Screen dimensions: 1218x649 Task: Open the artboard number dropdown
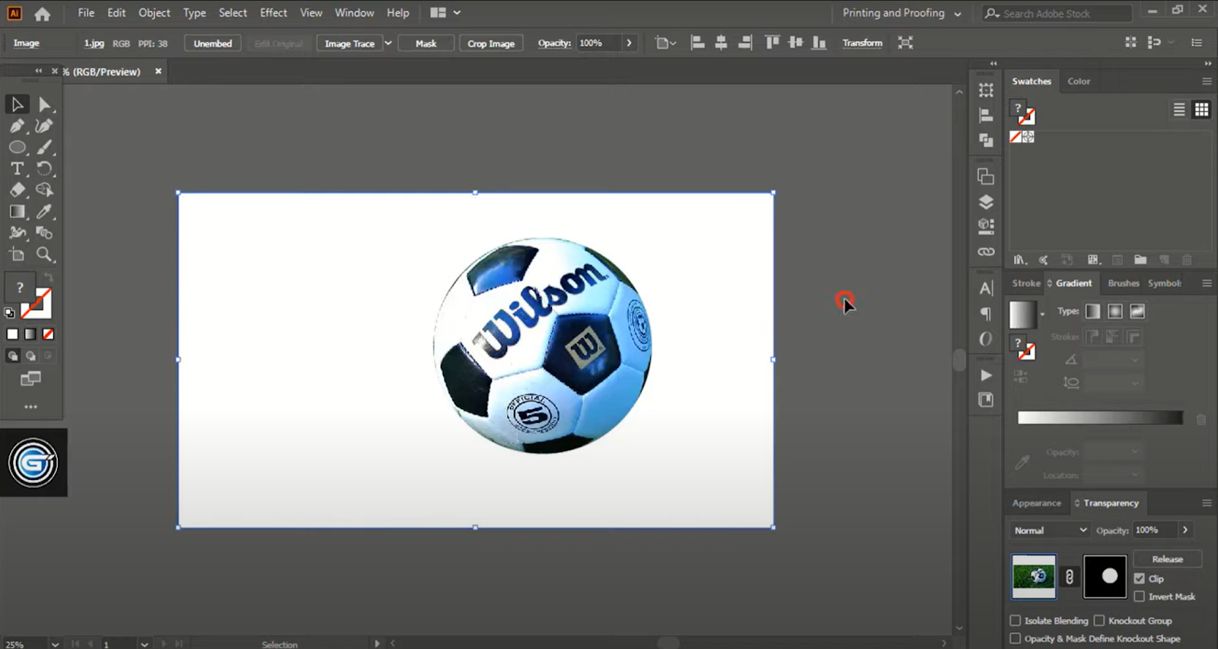[144, 644]
